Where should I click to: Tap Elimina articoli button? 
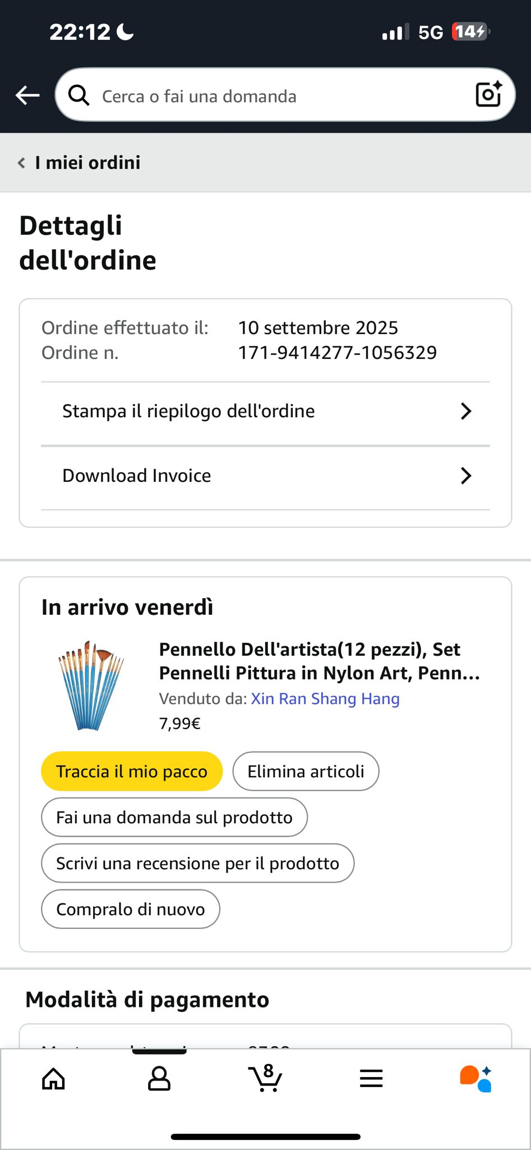coord(306,772)
